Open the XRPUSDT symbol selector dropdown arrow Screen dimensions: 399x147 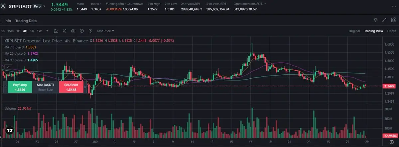click(x=45, y=6)
